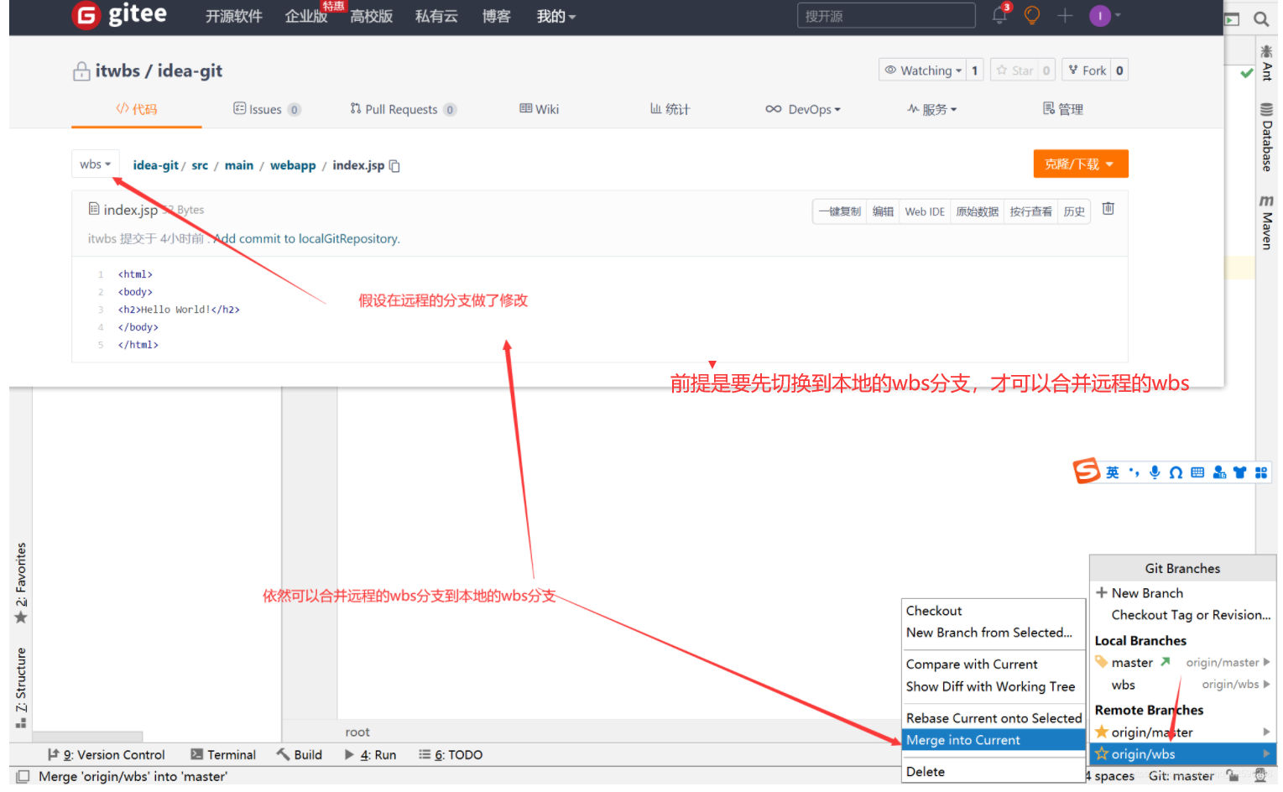The height and width of the screenshot is (792, 1283).
Task: Open the Structure side panel
Action: coord(21,687)
